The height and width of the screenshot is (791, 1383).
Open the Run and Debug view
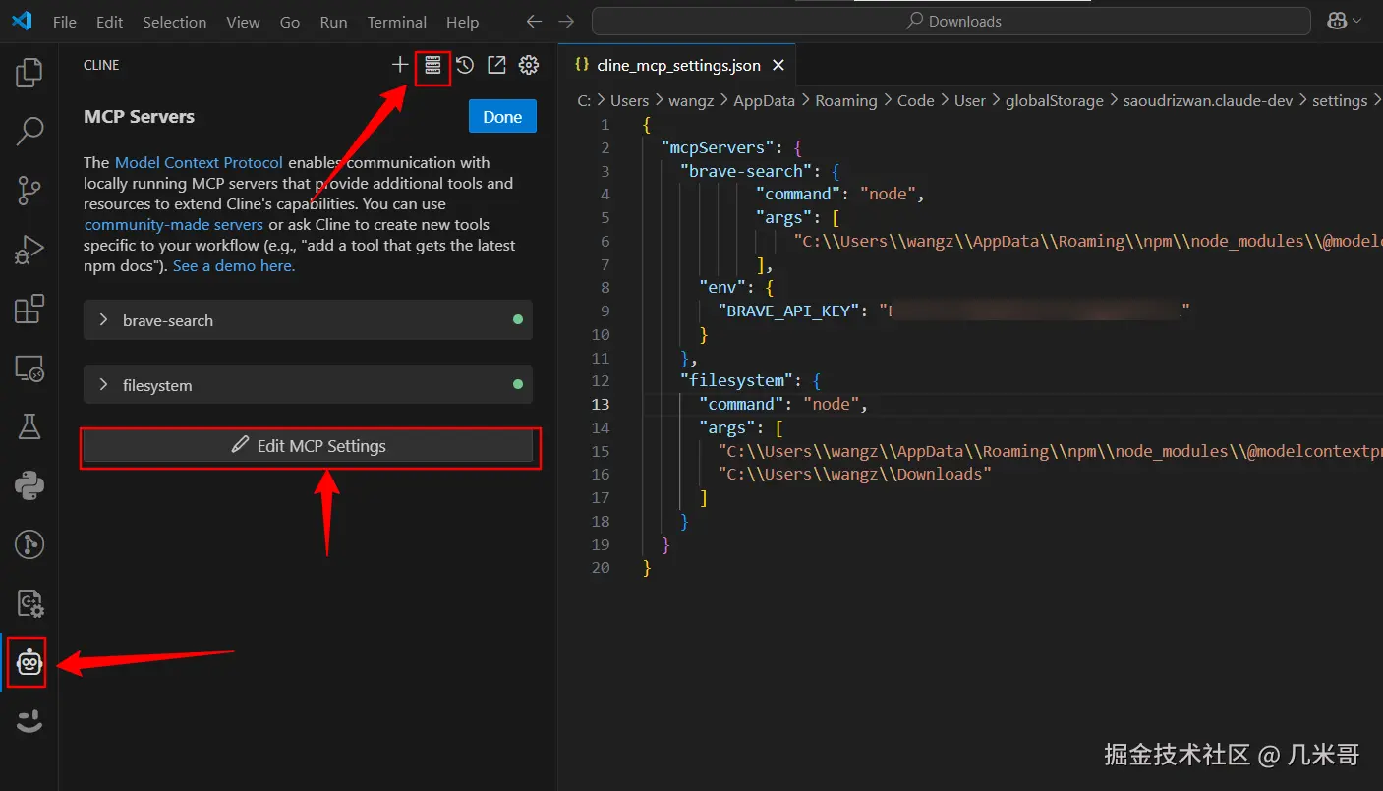(29, 250)
